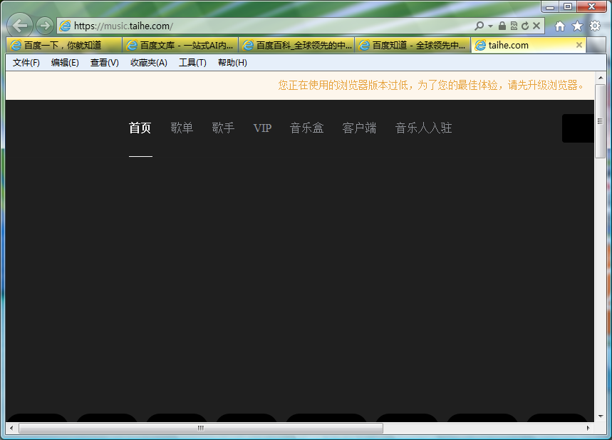
Task: Go to 首页 in site navigation
Action: tap(140, 128)
